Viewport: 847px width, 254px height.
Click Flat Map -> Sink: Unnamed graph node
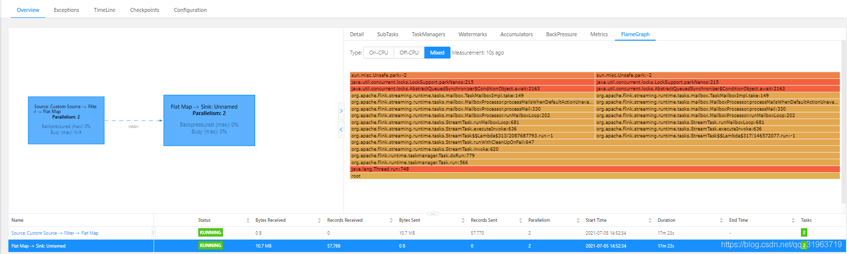pos(209,120)
